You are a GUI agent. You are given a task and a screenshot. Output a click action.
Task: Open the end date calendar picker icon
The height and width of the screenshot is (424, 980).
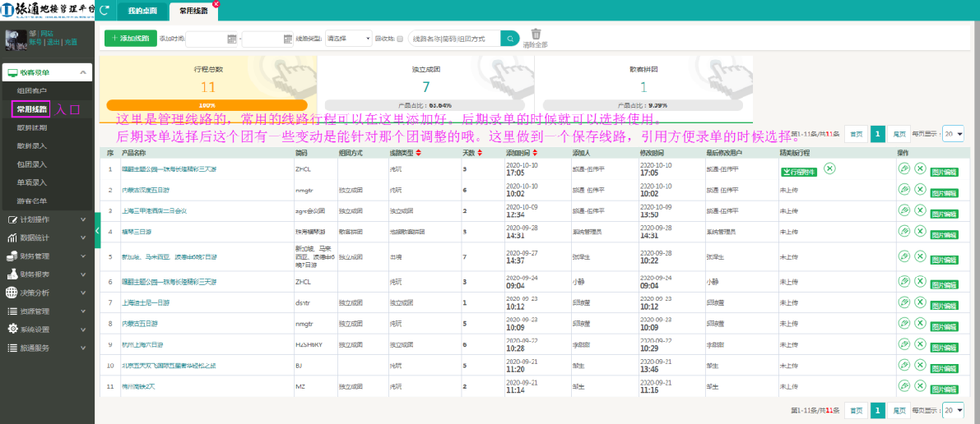(x=288, y=39)
